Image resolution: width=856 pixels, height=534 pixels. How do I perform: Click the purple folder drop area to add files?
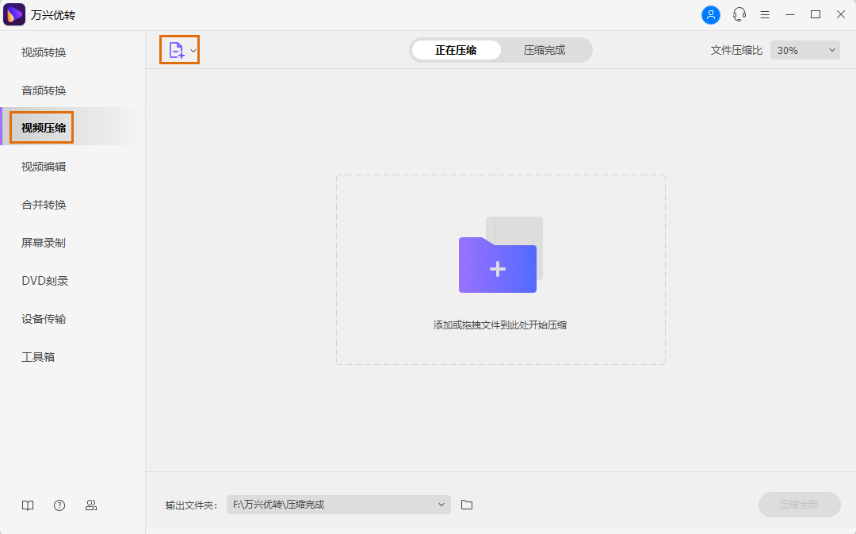point(498,266)
